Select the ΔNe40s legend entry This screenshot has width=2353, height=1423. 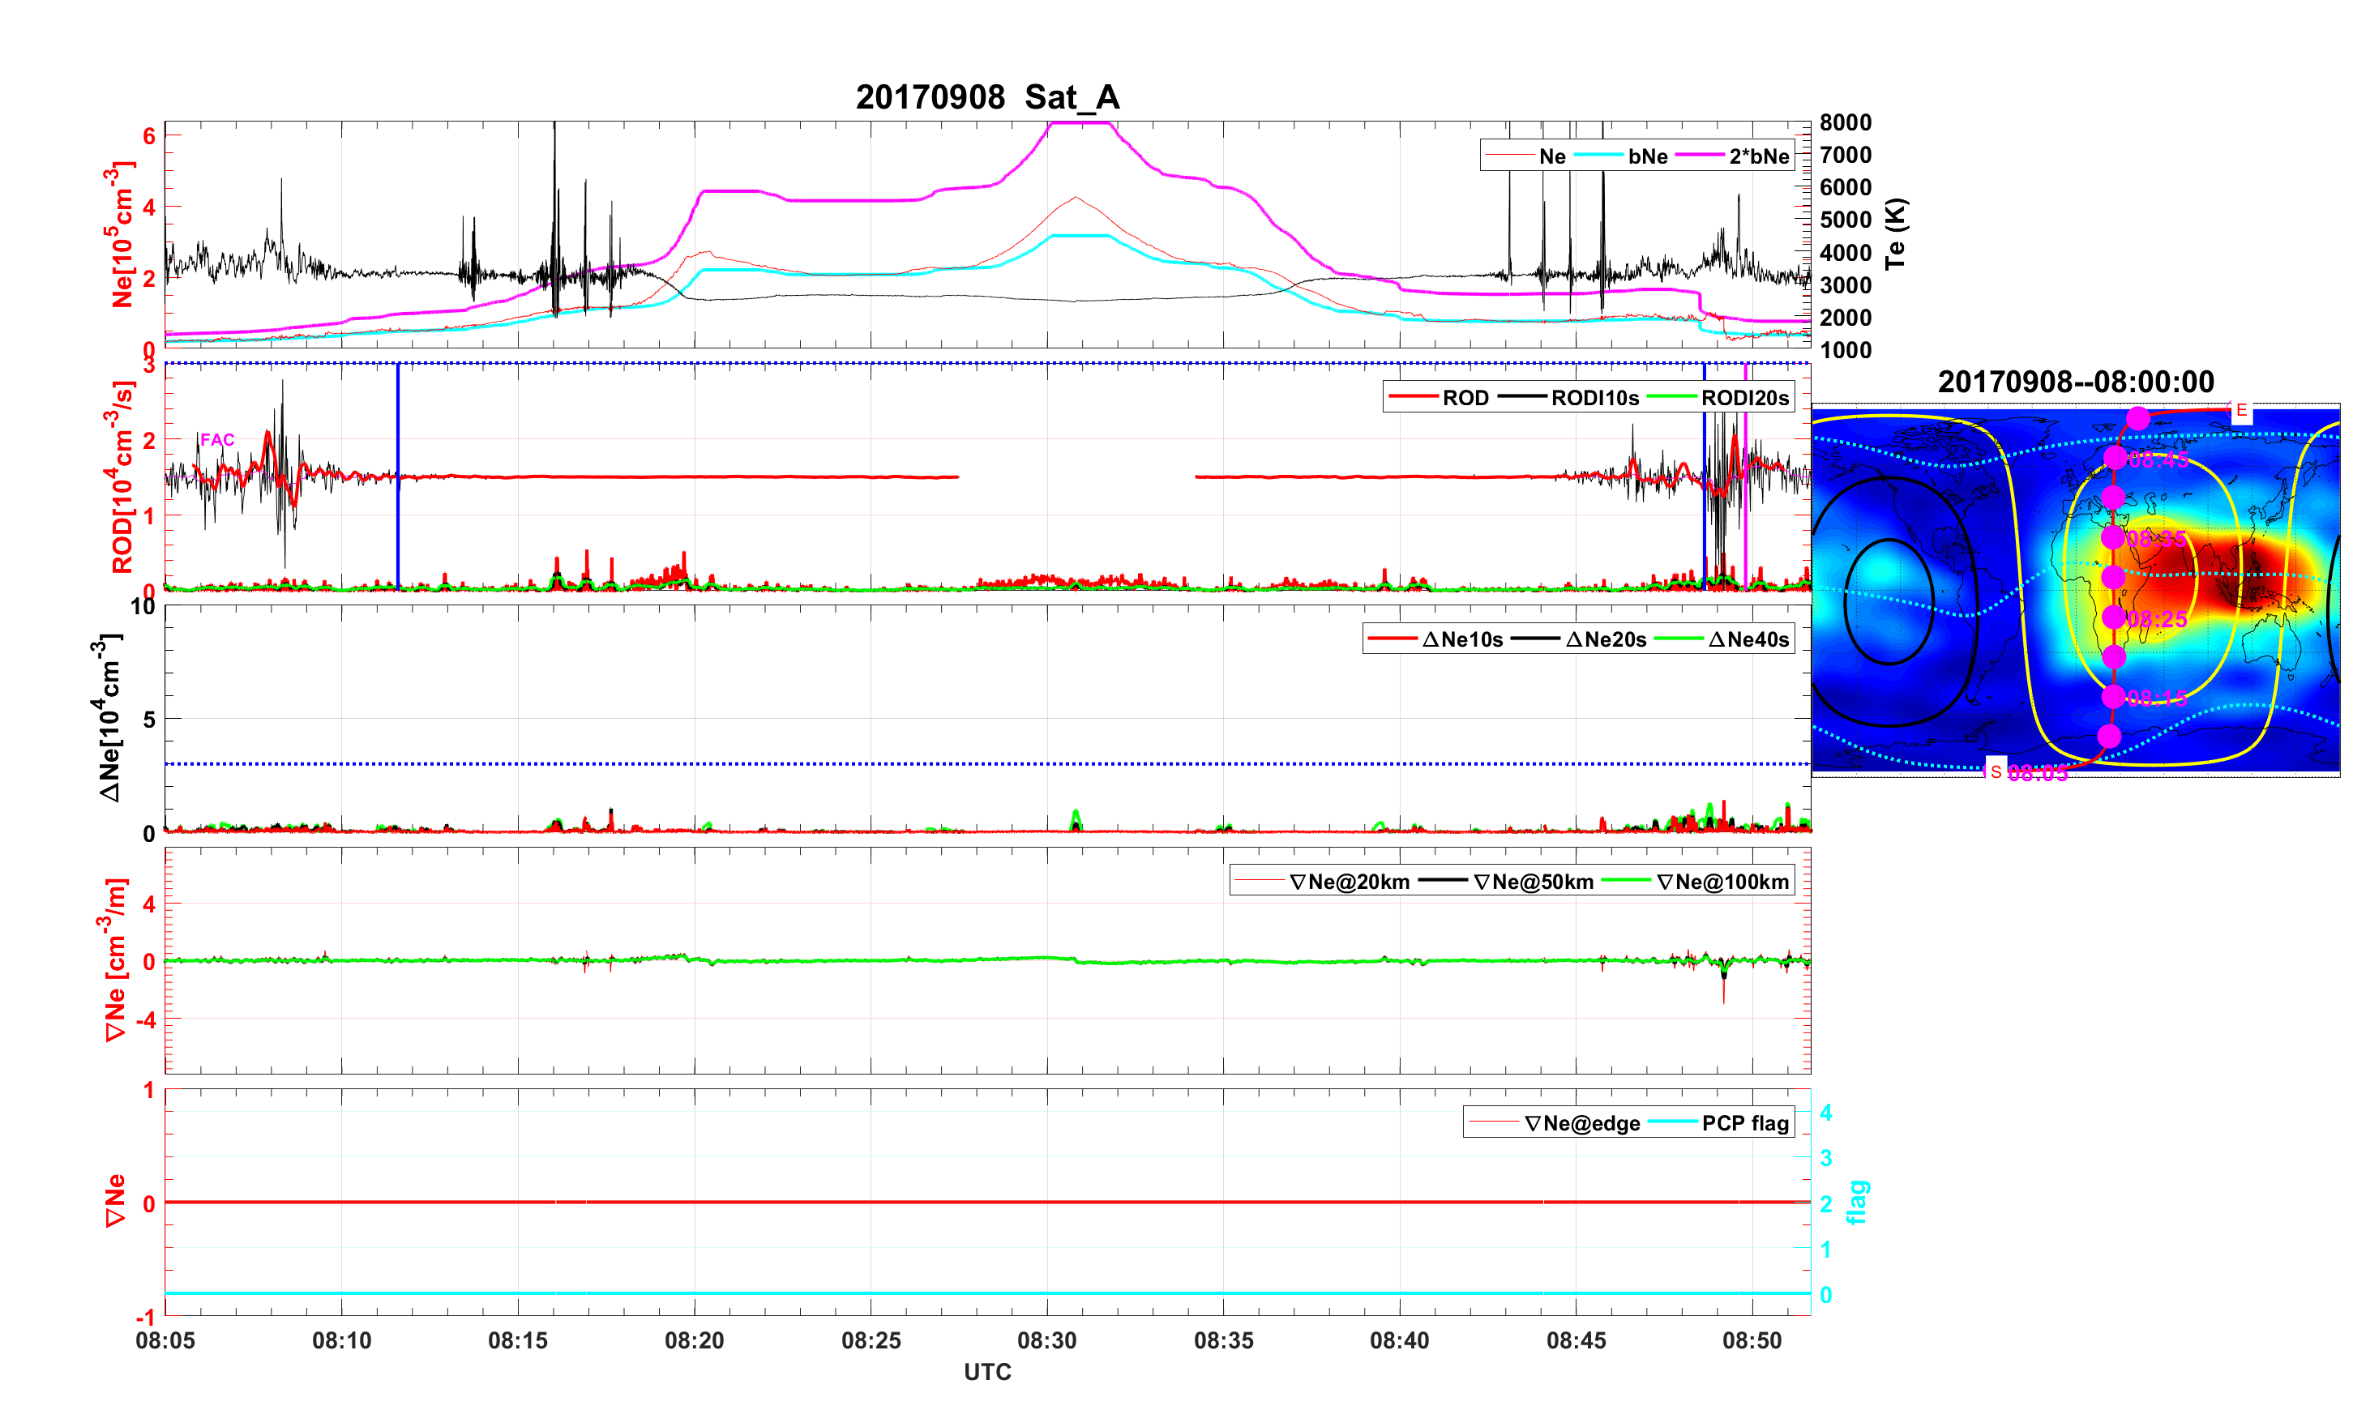1748,639
